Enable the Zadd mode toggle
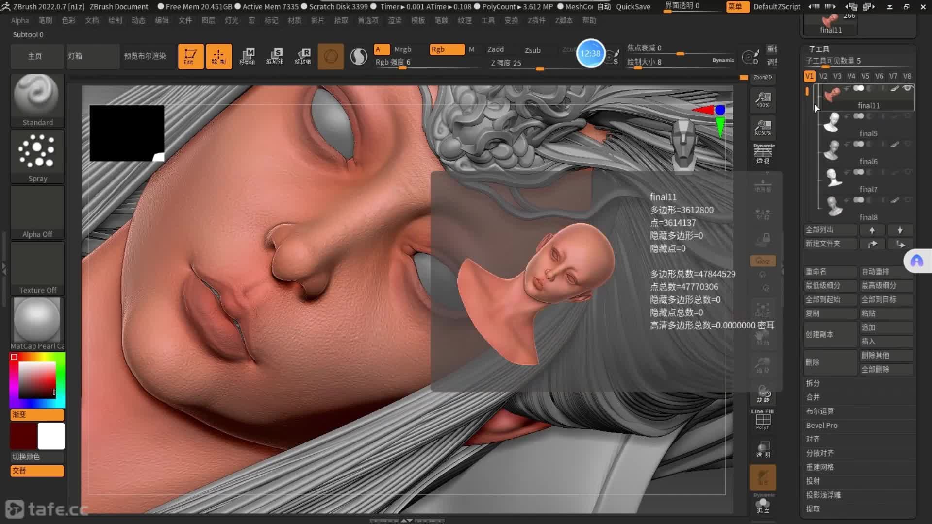The width and height of the screenshot is (932, 524). tap(495, 49)
